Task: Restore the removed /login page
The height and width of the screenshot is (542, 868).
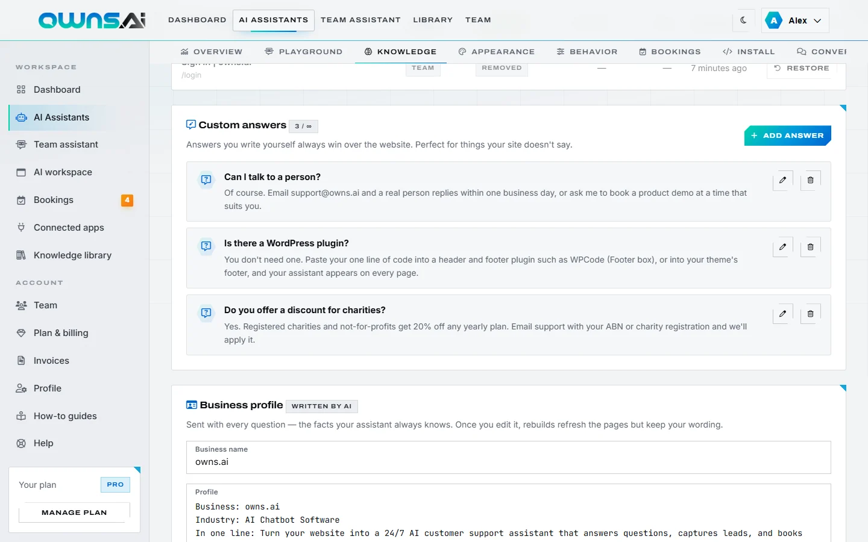Action: pos(802,68)
